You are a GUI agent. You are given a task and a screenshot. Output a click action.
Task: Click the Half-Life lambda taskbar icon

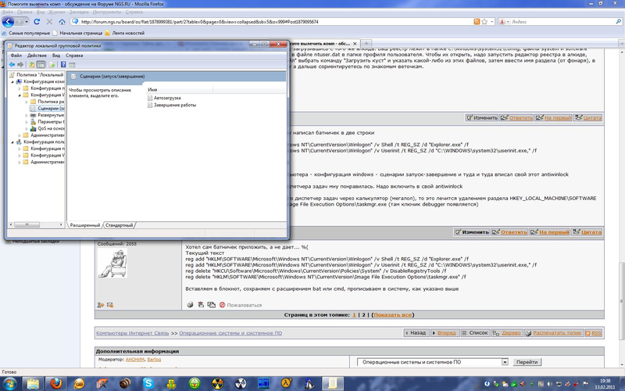[x=286, y=384]
